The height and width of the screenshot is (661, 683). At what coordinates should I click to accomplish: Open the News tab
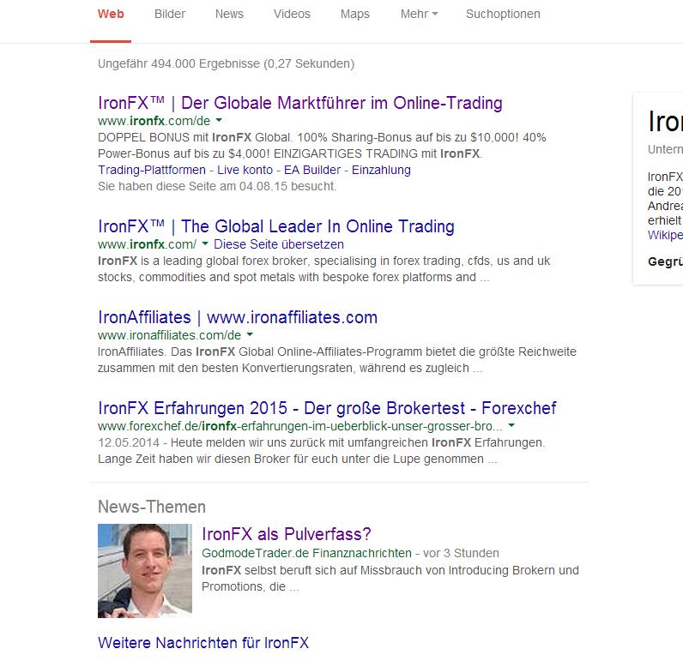pos(229,14)
